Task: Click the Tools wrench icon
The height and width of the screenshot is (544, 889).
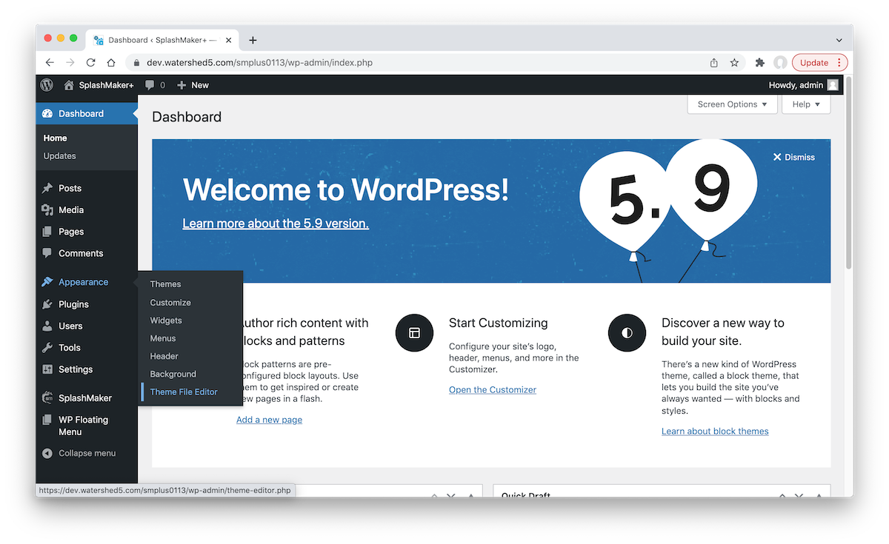Action: pyautogui.click(x=47, y=347)
